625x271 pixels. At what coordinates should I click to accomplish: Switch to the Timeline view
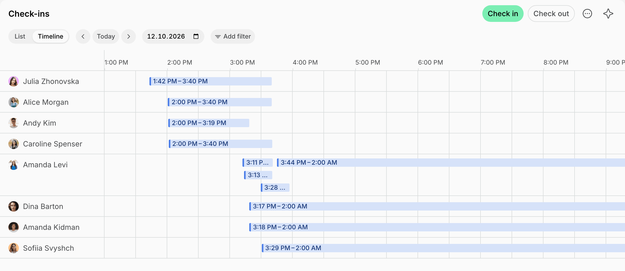tap(50, 36)
